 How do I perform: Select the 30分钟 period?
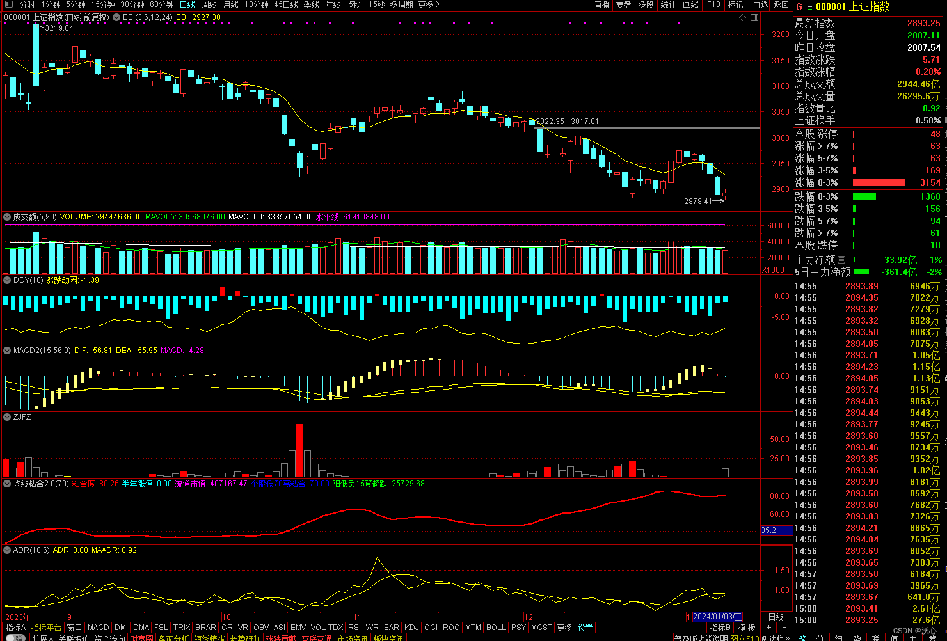(132, 4)
